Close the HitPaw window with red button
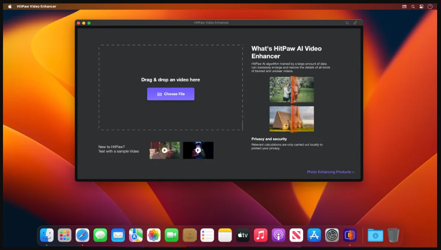This screenshot has height=250, width=441. pos(79,23)
